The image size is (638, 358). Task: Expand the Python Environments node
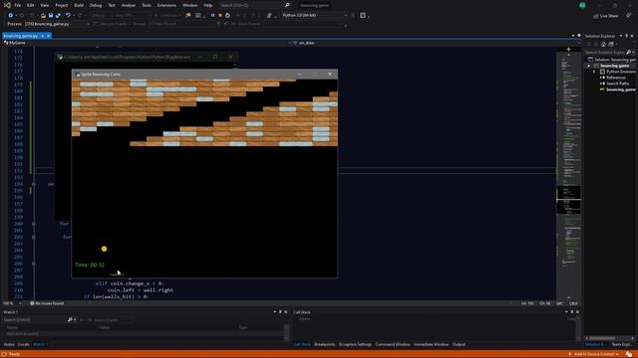594,72
